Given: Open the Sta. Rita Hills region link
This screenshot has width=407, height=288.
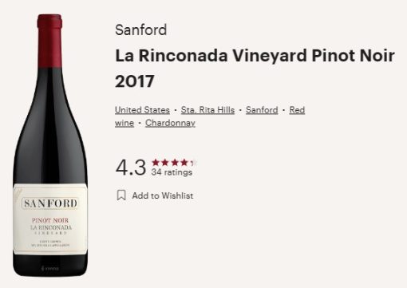Looking at the screenshot, I should click(207, 110).
